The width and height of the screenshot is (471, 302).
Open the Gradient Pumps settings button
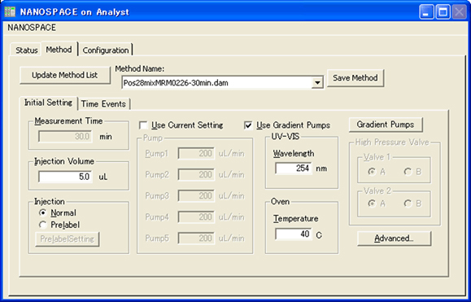[x=386, y=125]
